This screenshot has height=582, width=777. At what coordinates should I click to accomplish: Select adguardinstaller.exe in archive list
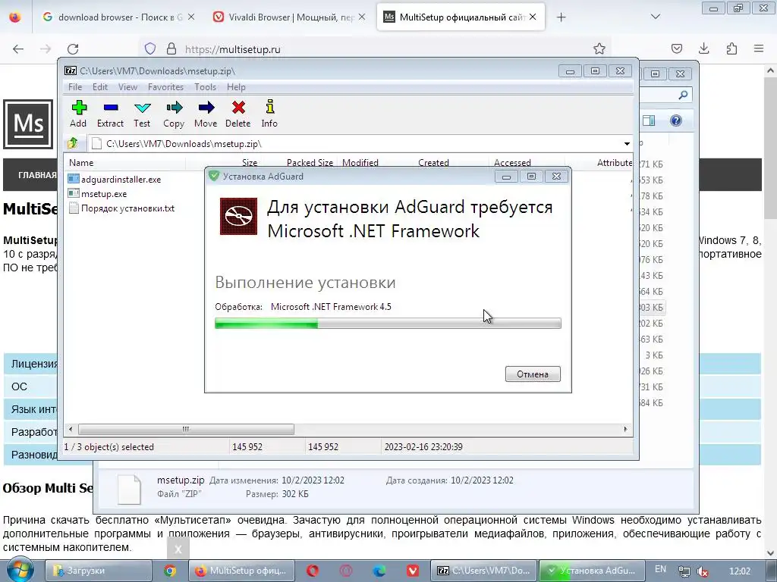pos(121,180)
